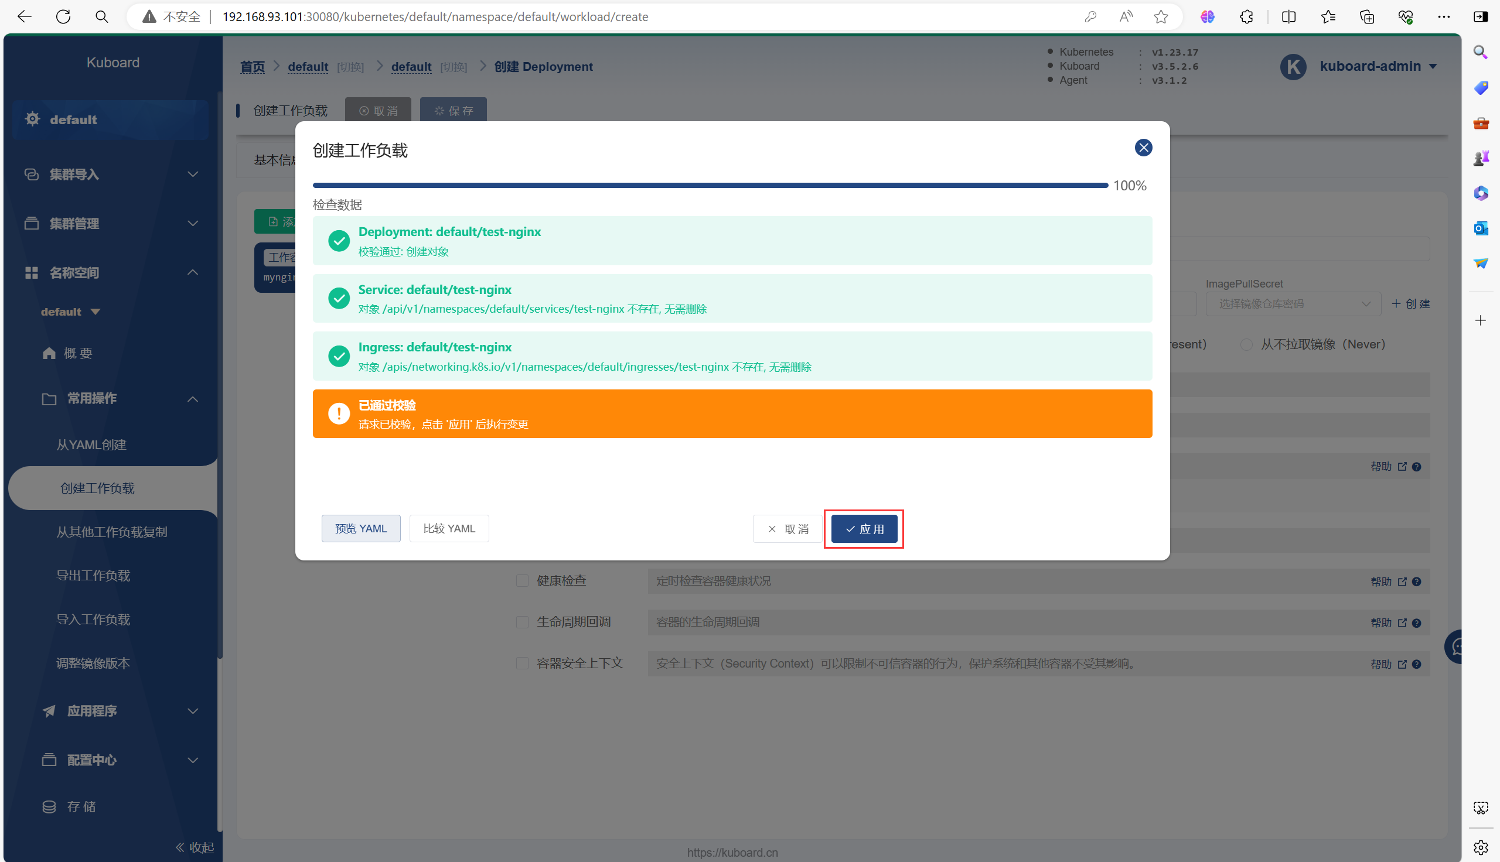Click the 应用 apply button
1500x862 pixels.
pyautogui.click(x=864, y=529)
